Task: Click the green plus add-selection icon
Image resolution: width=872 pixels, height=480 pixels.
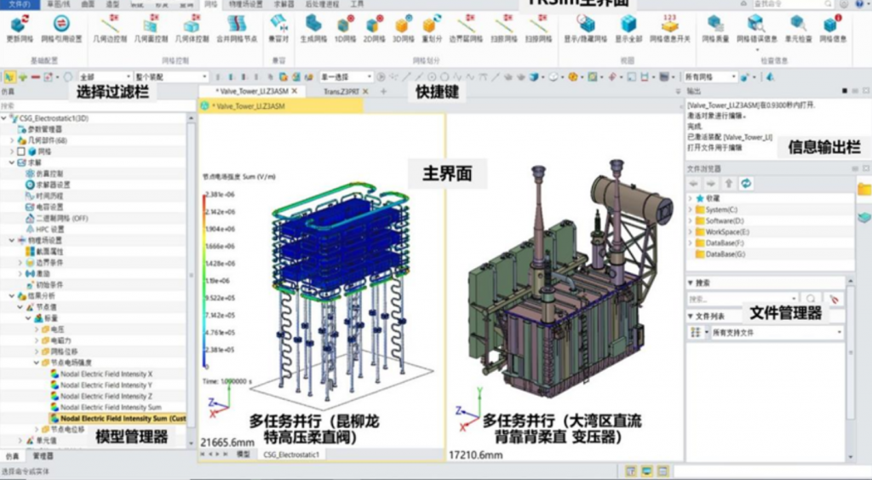Action: (23, 77)
